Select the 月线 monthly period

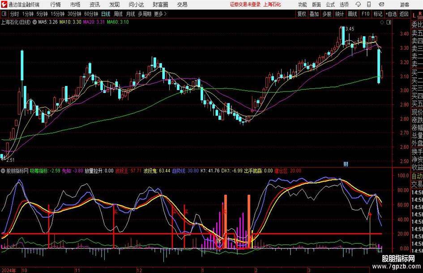[131, 14]
